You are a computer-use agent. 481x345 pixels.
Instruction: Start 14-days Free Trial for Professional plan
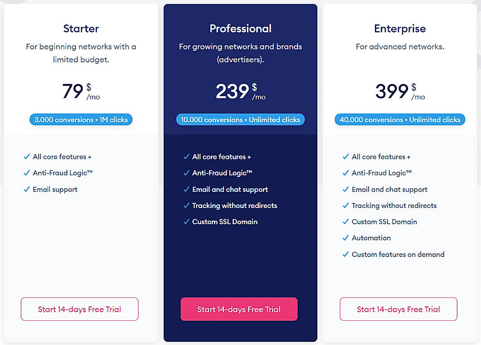click(x=239, y=310)
